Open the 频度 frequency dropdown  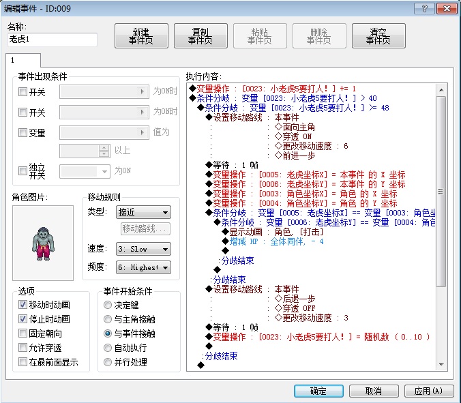click(x=143, y=267)
